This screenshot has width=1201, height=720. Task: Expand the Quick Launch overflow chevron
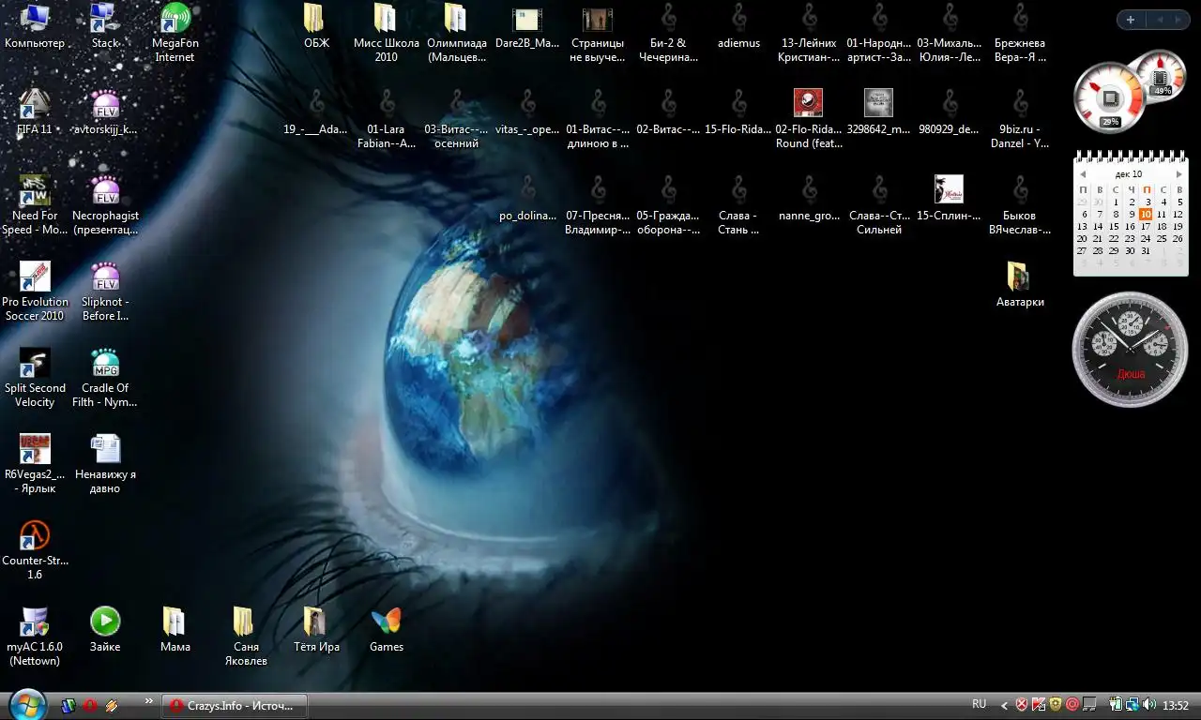click(148, 701)
